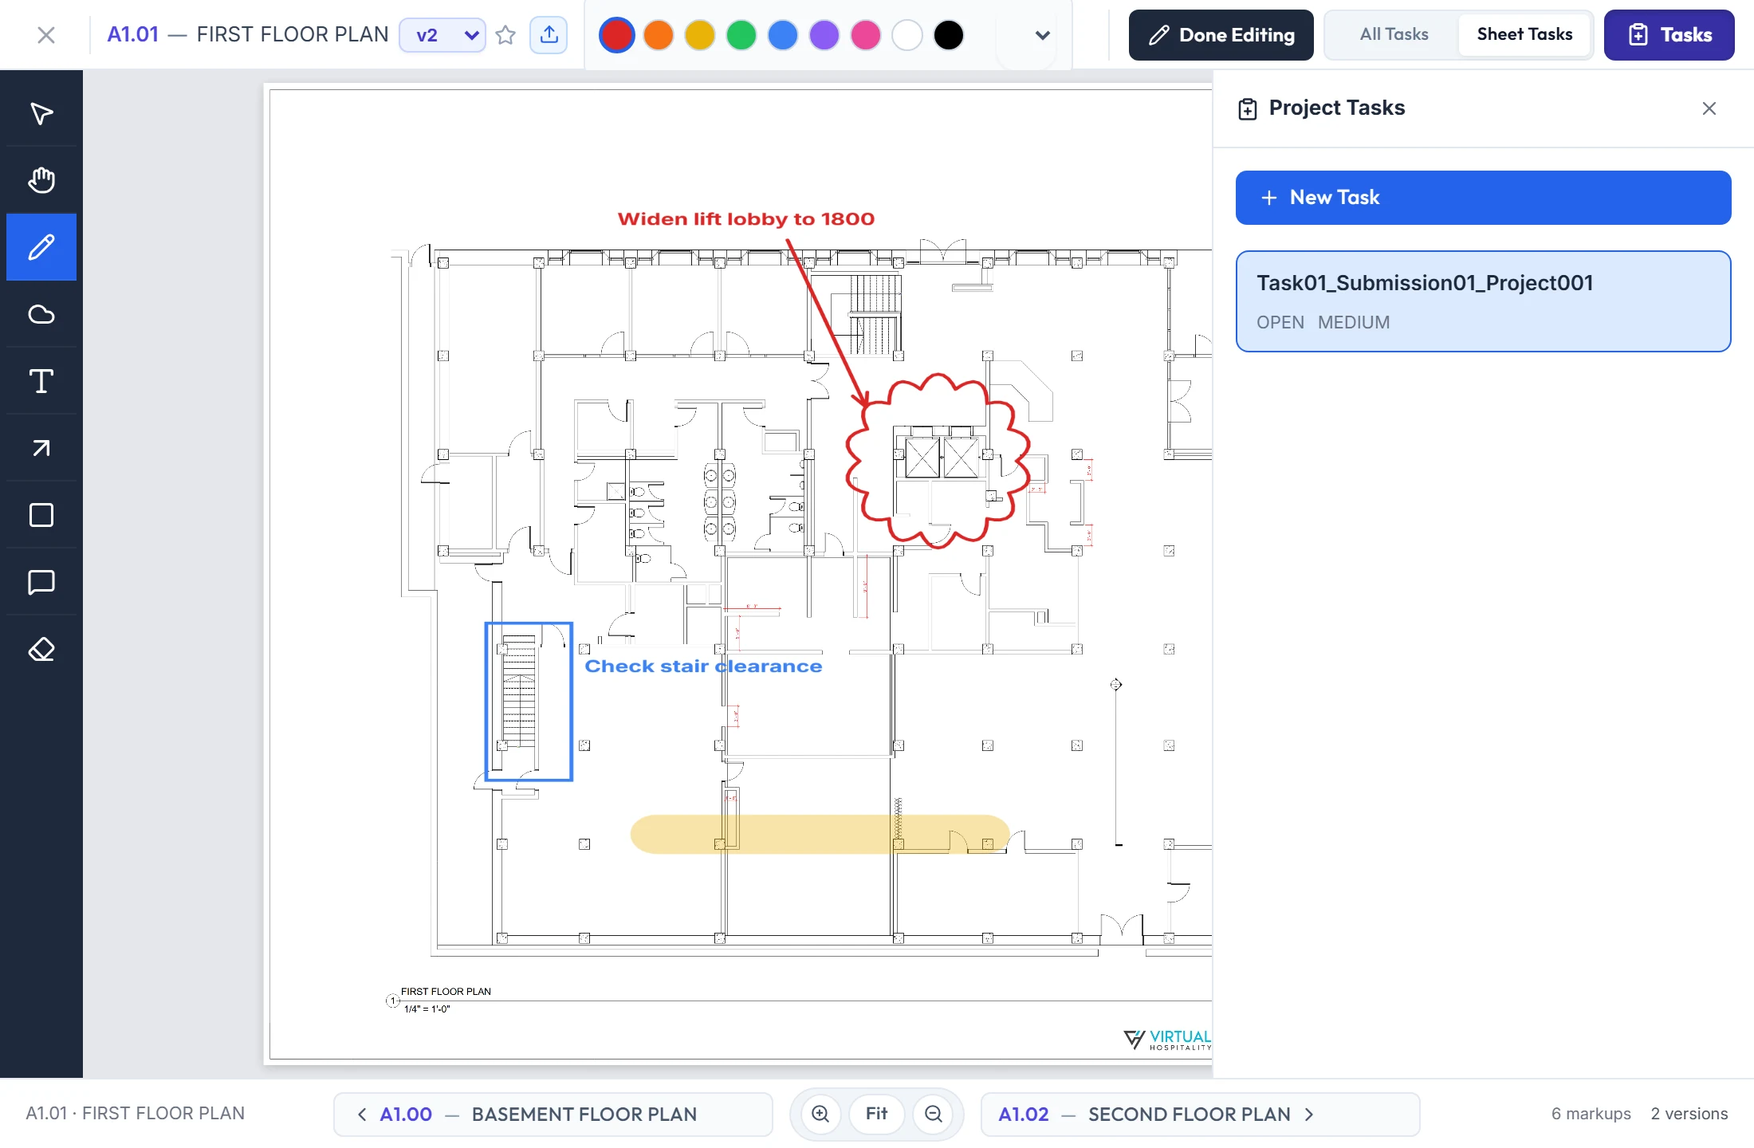Create a New Task
The image size is (1754, 1148).
[x=1484, y=198]
